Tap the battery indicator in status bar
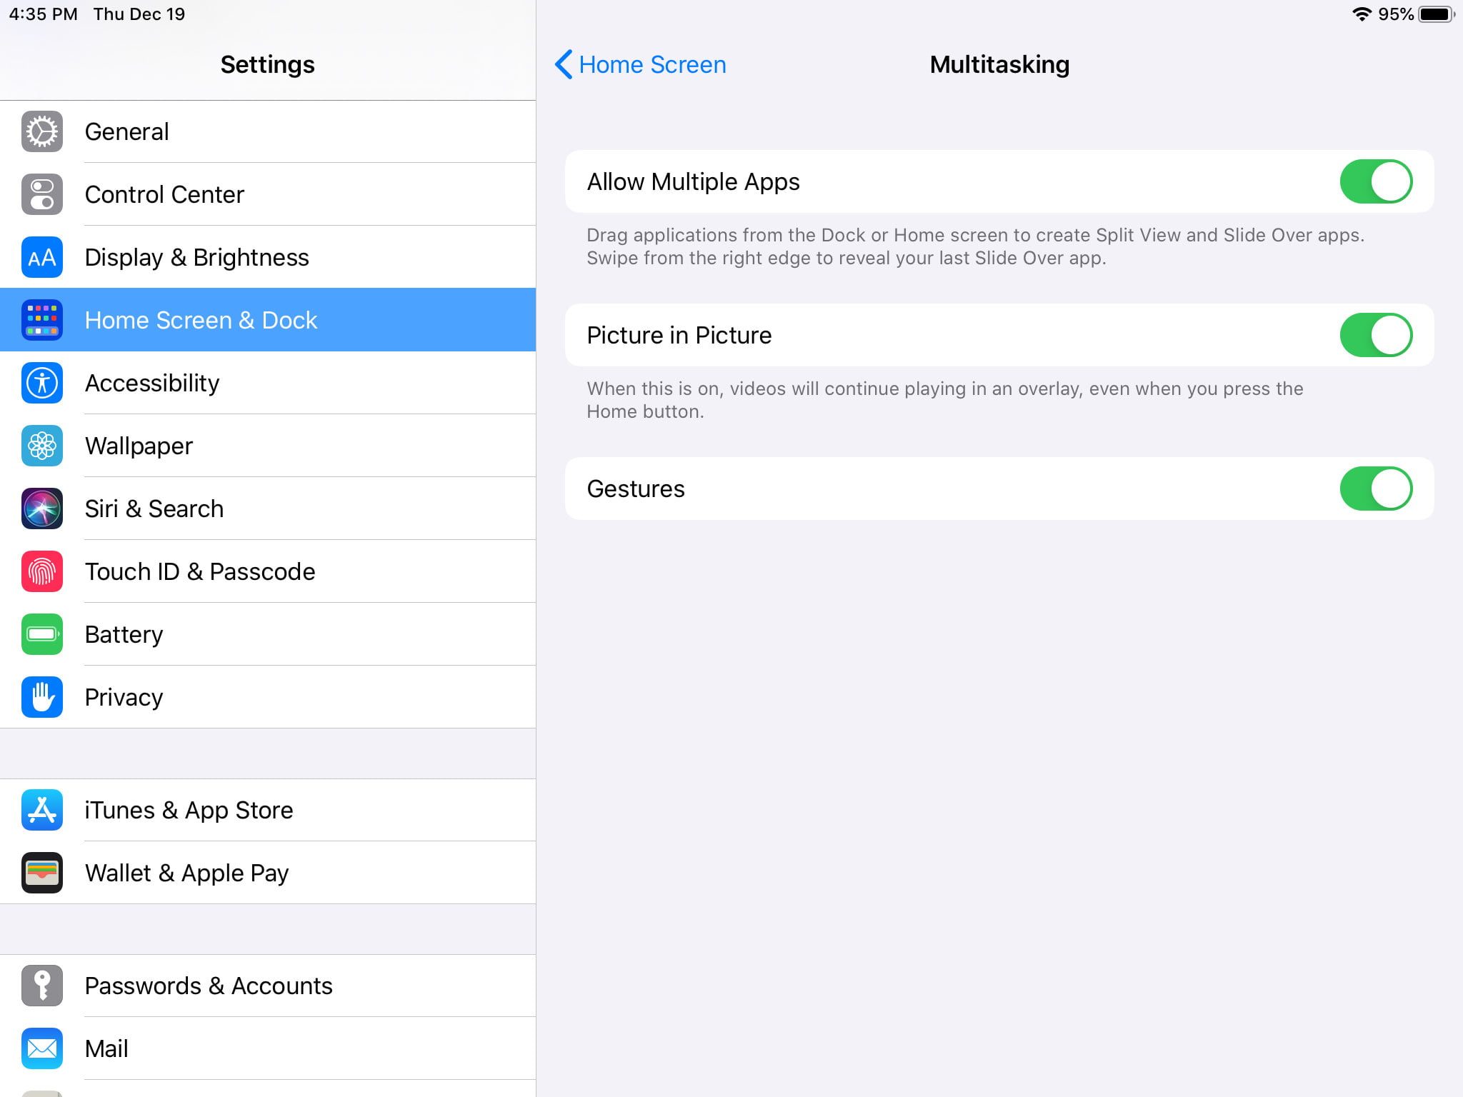The height and width of the screenshot is (1097, 1463). coord(1436,14)
